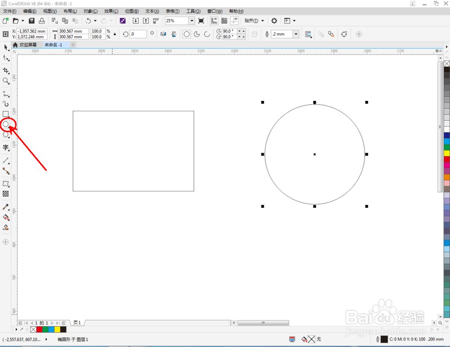Image resolution: width=450 pixels, height=347 pixels.
Task: Select the Pick tool in toolbox
Action: point(6,47)
